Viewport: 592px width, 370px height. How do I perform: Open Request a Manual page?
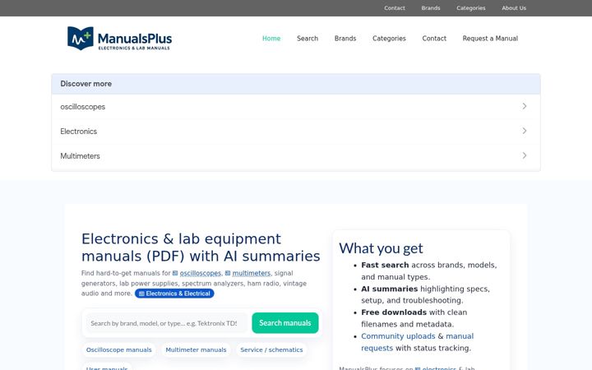coord(490,39)
